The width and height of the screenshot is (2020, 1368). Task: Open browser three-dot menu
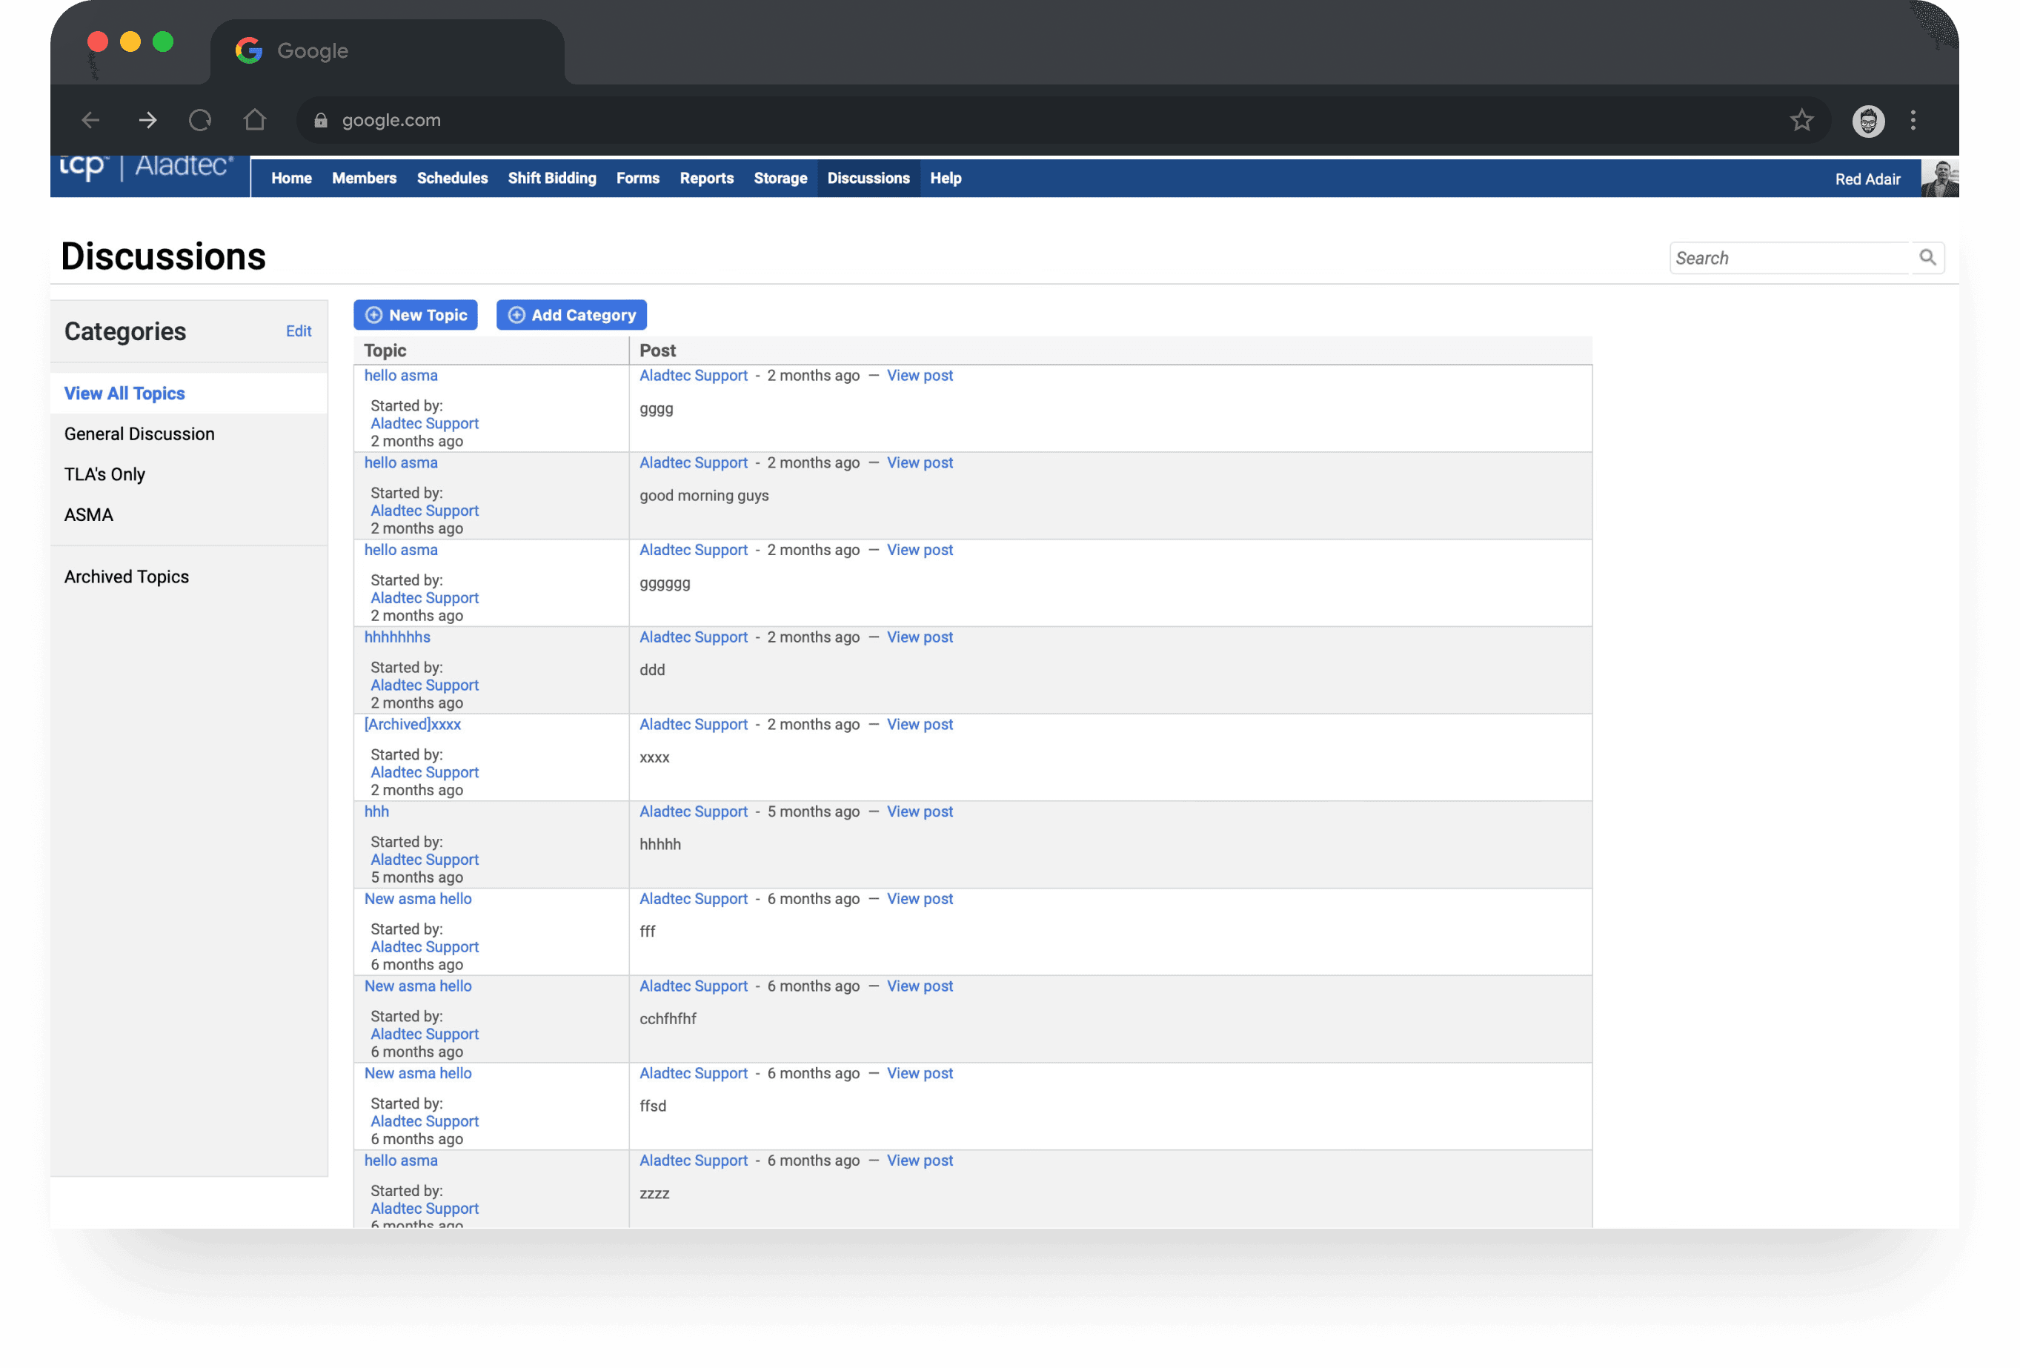pyautogui.click(x=1913, y=120)
